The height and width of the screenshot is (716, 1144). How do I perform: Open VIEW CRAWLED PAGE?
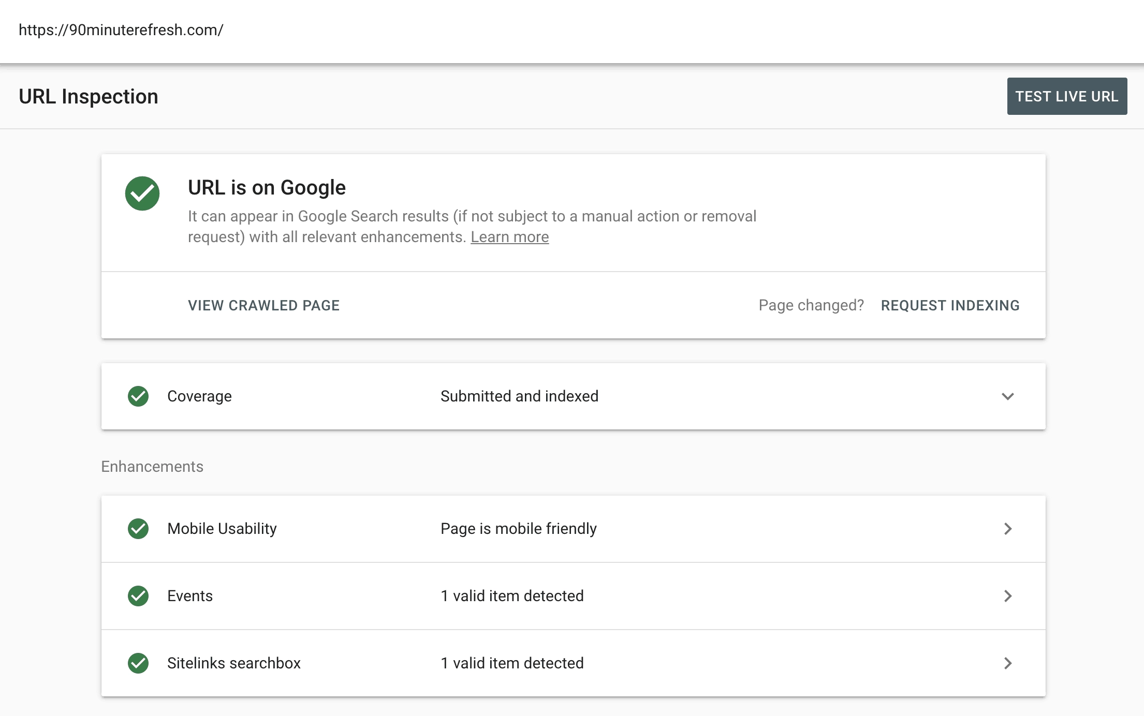click(x=263, y=305)
